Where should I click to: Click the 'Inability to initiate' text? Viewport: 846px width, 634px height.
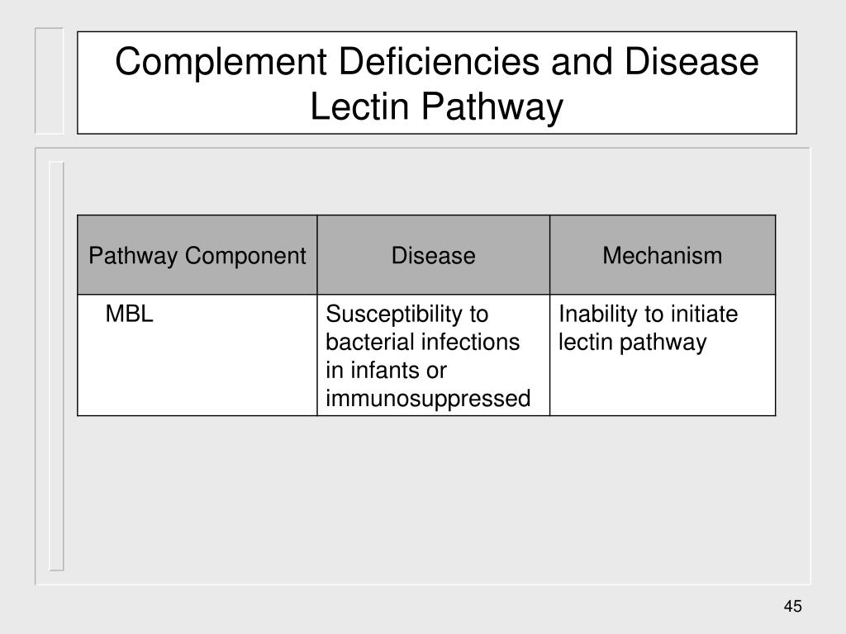[648, 314]
